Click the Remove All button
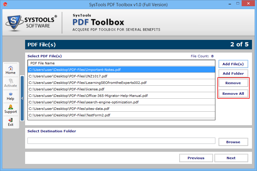This screenshot has height=171, width=257. [233, 94]
